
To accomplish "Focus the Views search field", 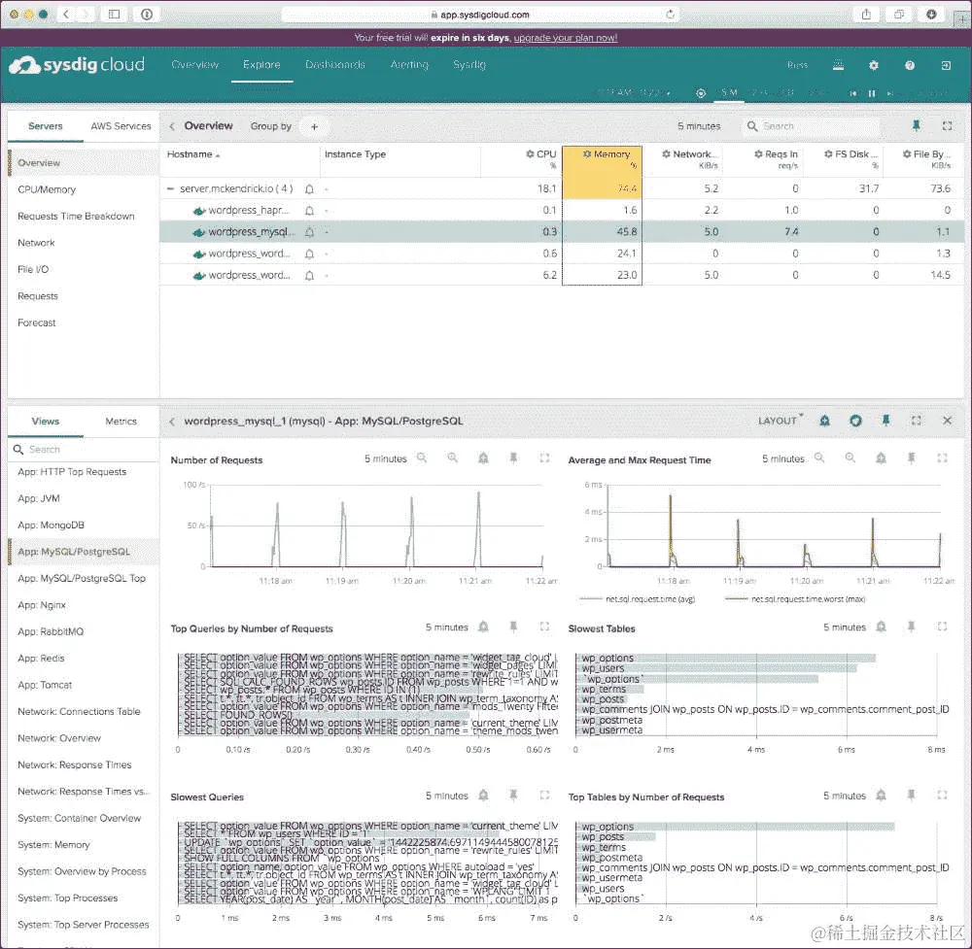I will tap(84, 449).
